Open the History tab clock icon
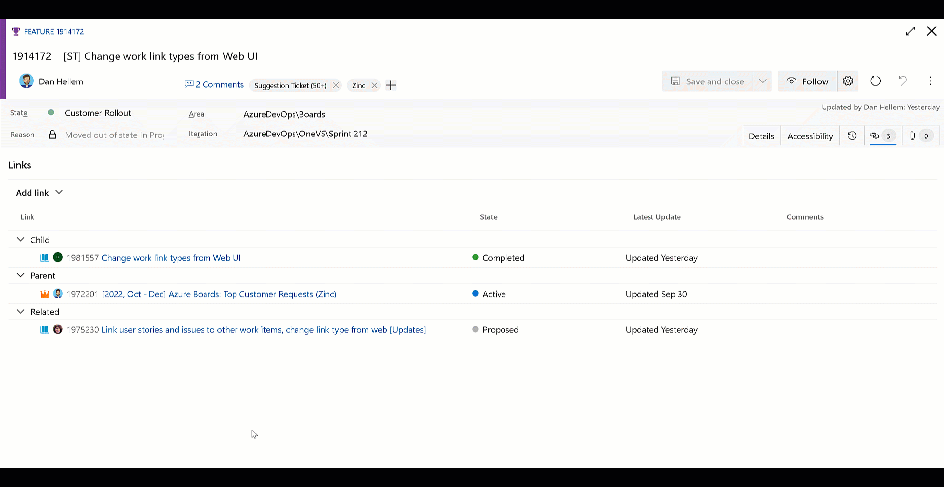The width and height of the screenshot is (944, 487). click(852, 135)
